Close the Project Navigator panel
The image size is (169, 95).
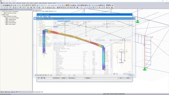tap(31, 9)
